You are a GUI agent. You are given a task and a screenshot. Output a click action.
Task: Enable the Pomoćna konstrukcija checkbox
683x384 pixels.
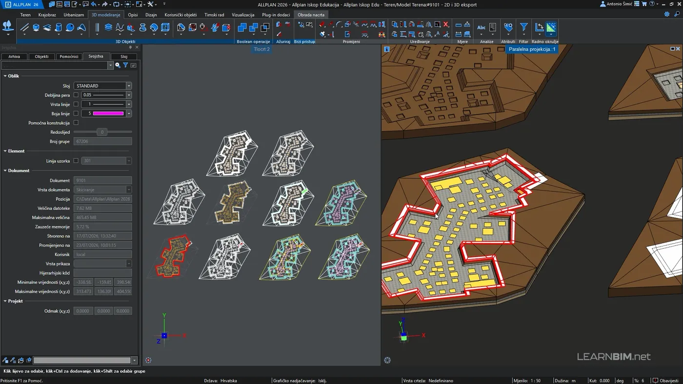pos(76,123)
